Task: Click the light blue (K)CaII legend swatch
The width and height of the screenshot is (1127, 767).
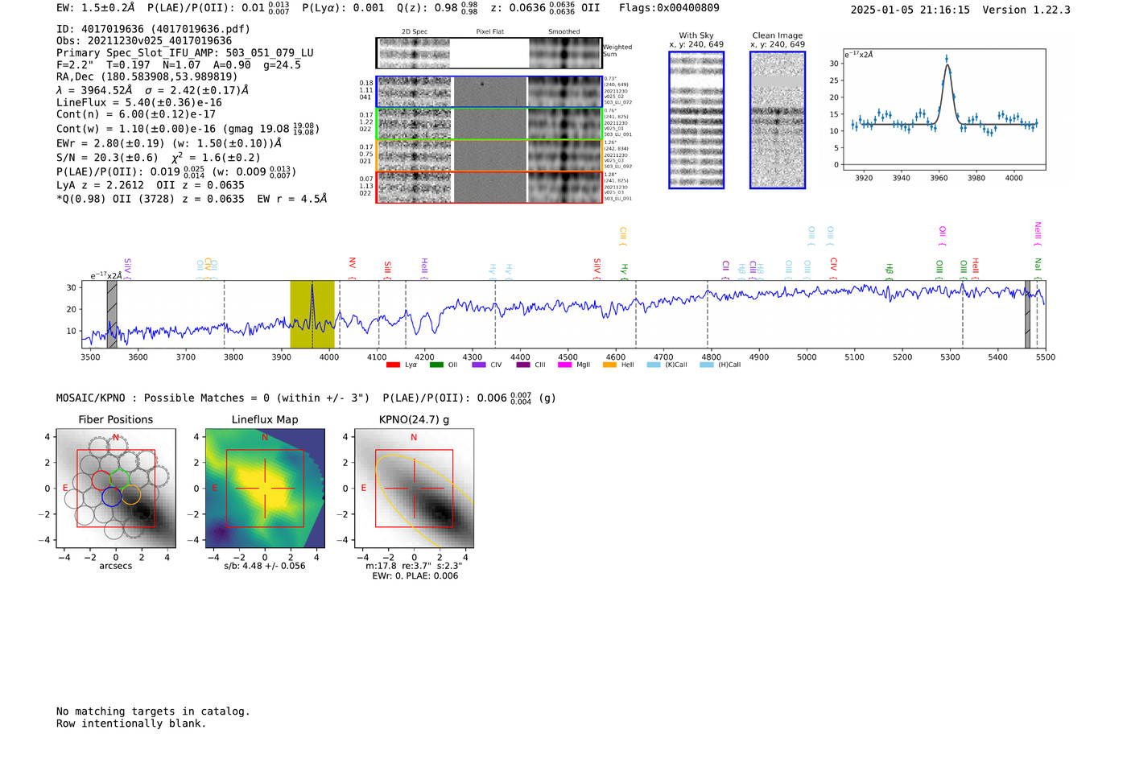Action: (654, 365)
